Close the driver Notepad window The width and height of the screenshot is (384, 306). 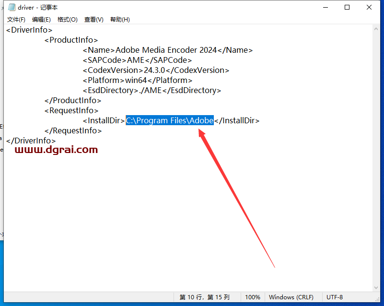[x=369, y=7]
